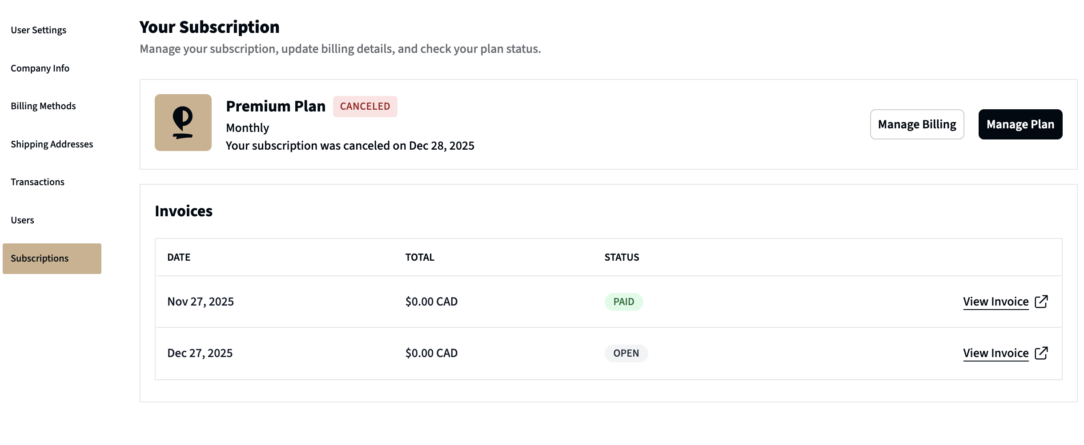Click the STATUS column header
The height and width of the screenshot is (445, 1084).
point(622,257)
